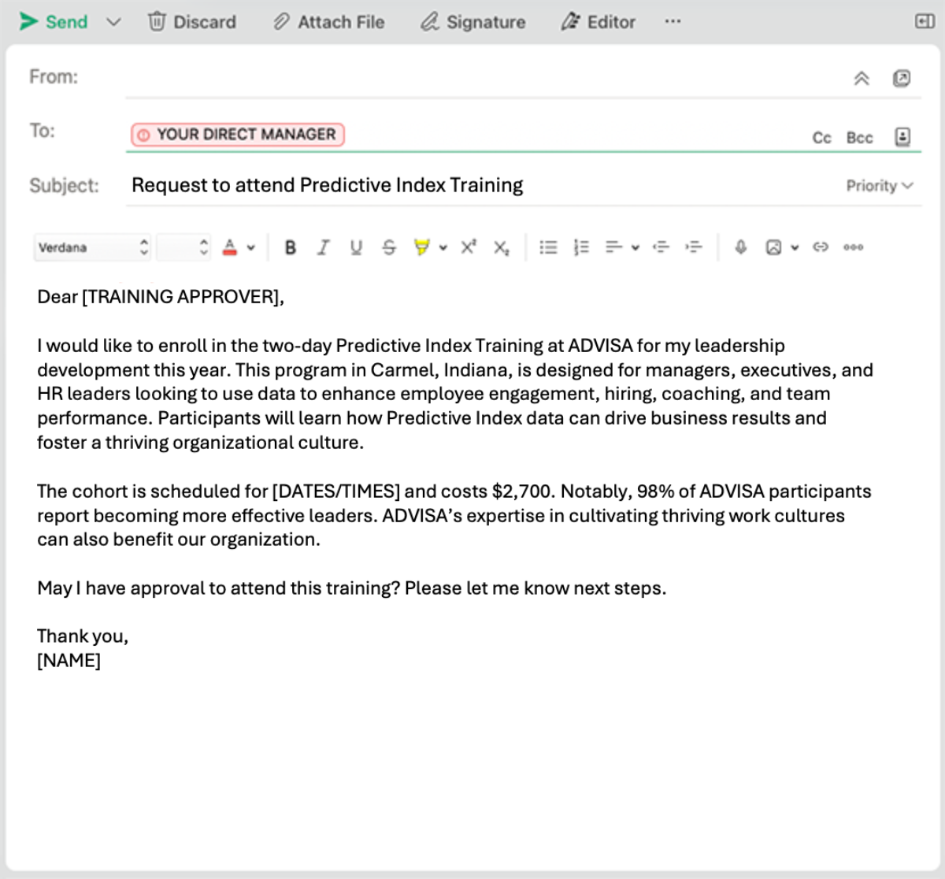Apply strikethrough formatting
Screen dimensions: 945x879
click(x=389, y=247)
